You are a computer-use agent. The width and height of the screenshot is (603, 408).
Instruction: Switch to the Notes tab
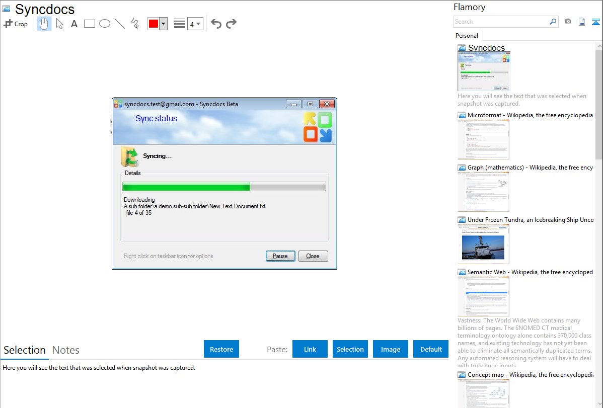pyautogui.click(x=66, y=350)
